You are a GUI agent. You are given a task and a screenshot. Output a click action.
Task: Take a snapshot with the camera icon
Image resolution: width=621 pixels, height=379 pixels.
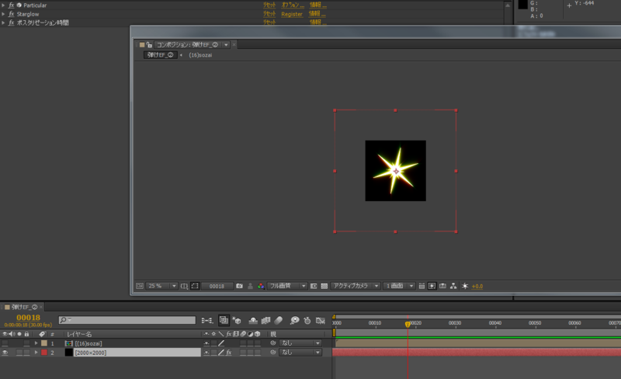click(239, 286)
